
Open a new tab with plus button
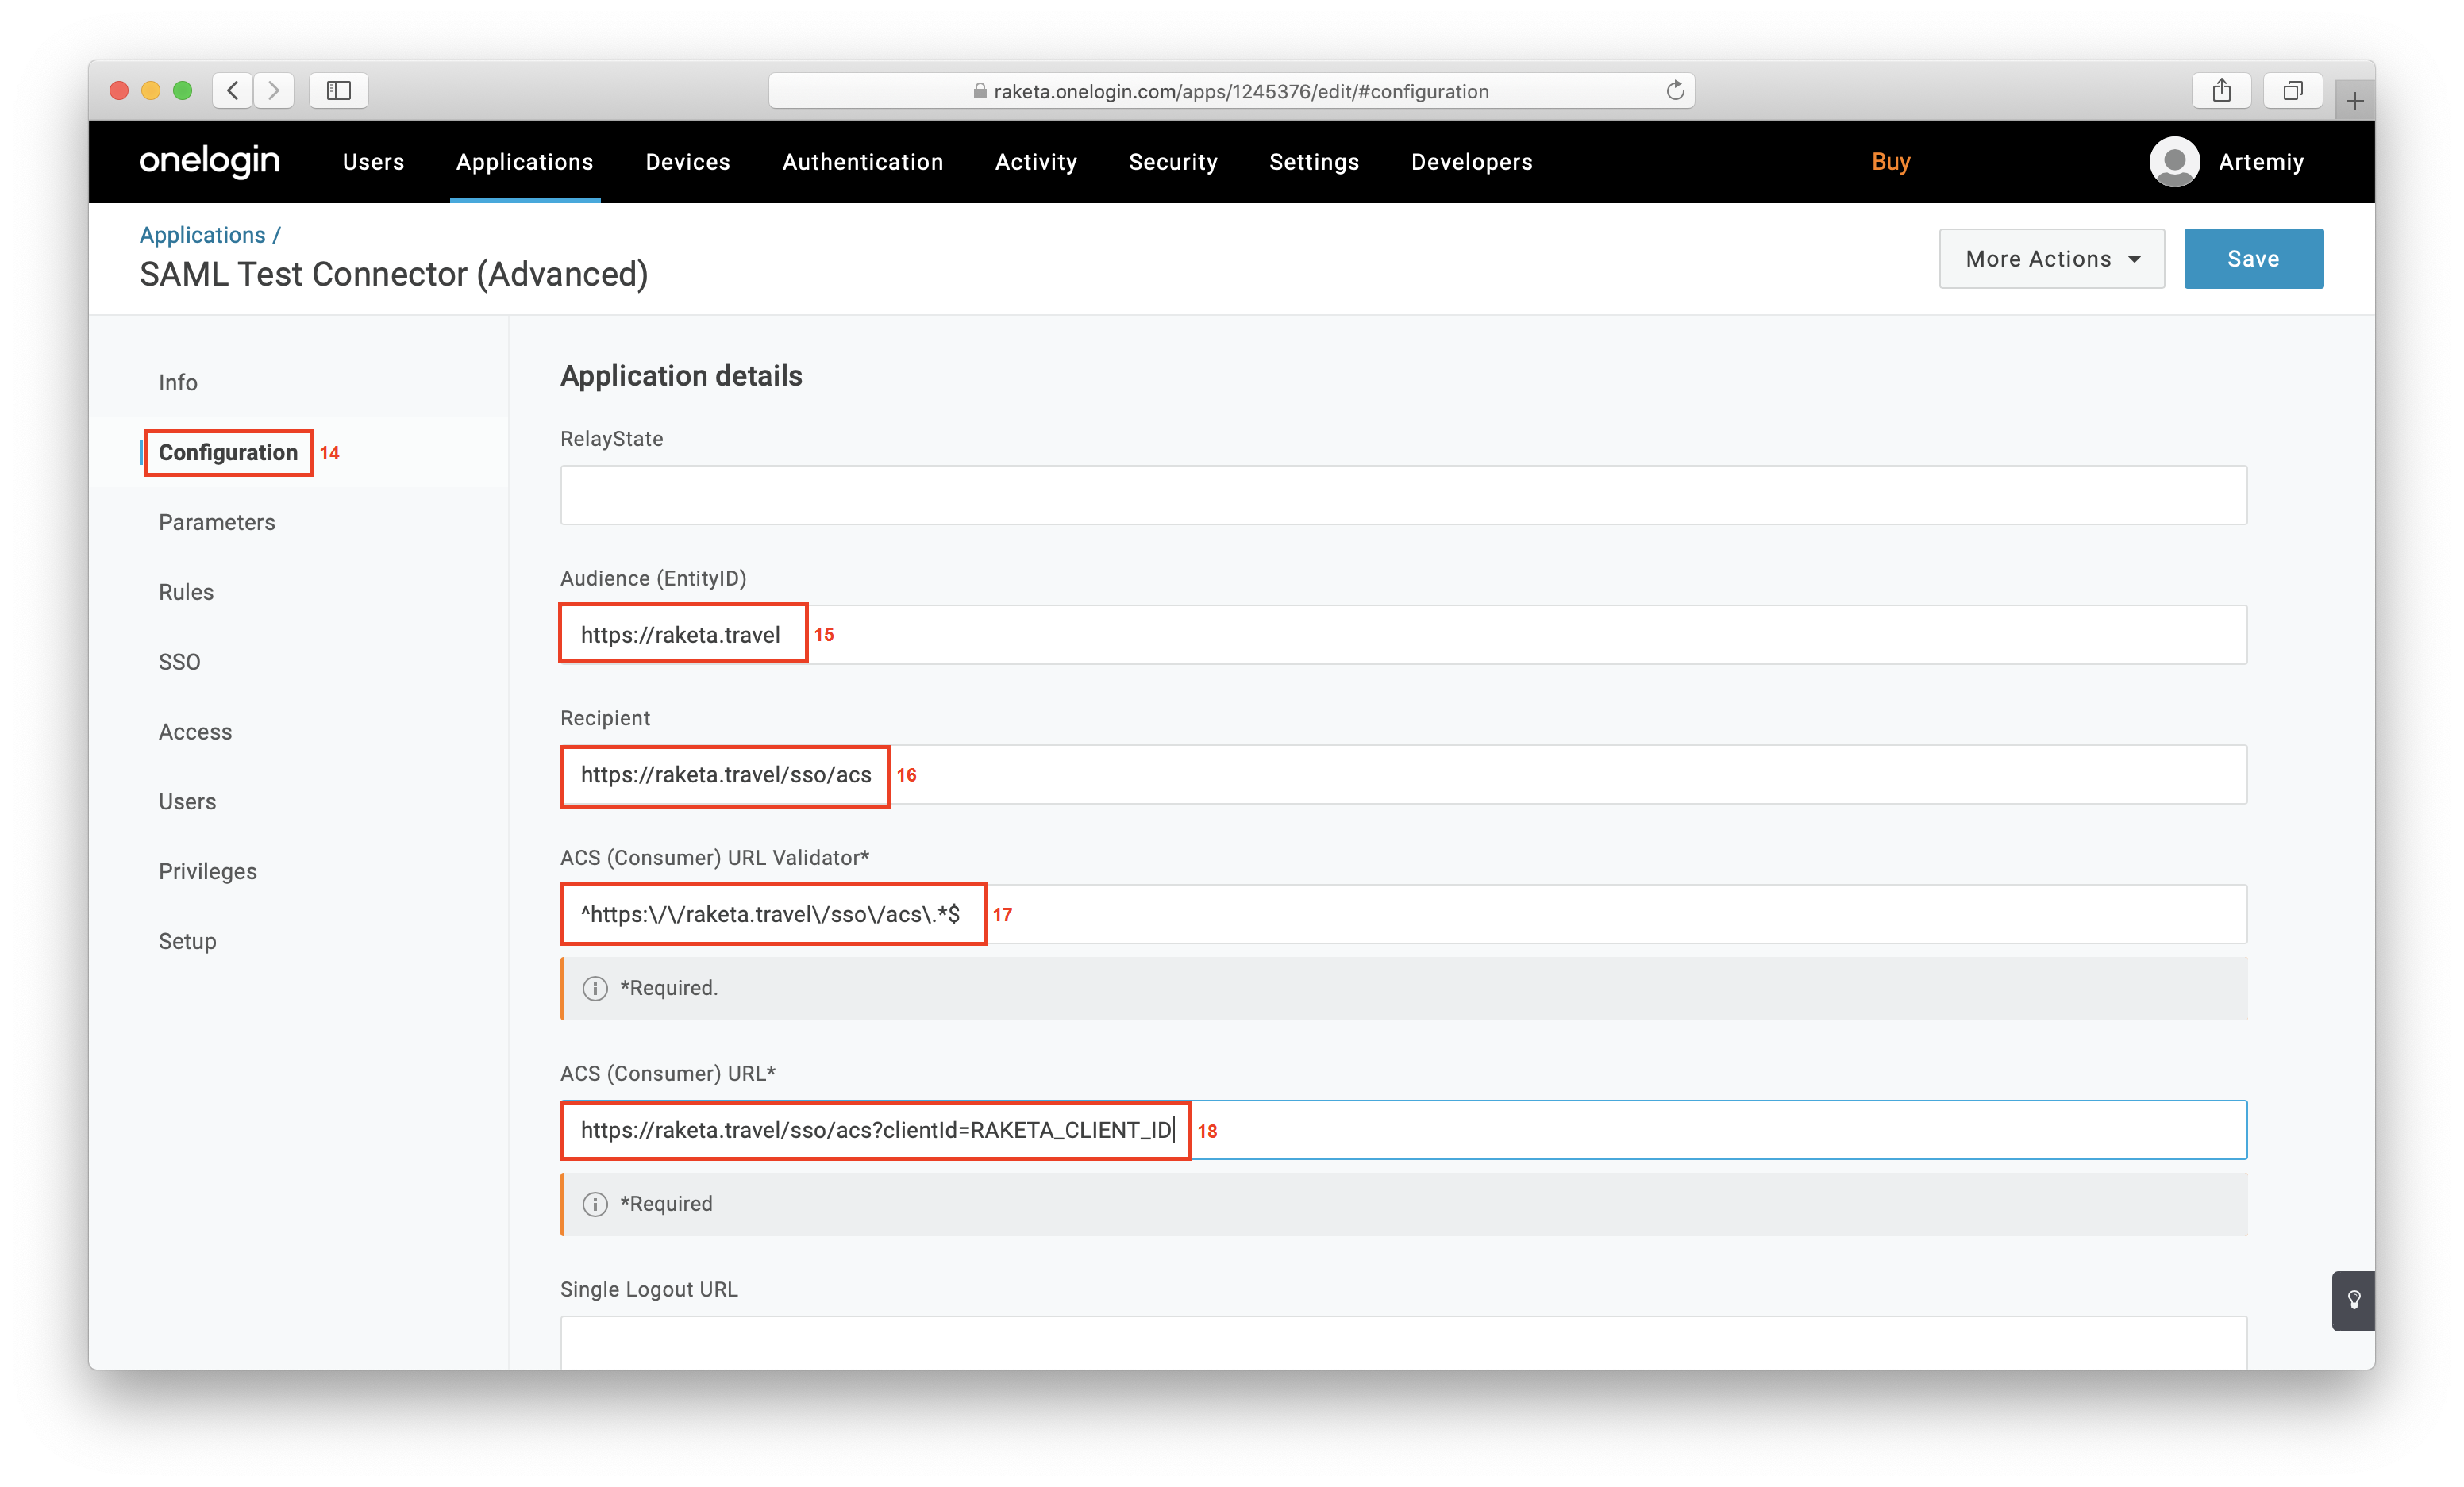[x=2355, y=101]
